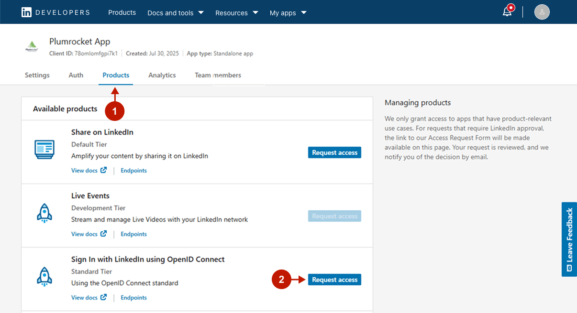This screenshot has width=577, height=313.
Task: Open Products in the top navigation bar
Action: tap(122, 12)
